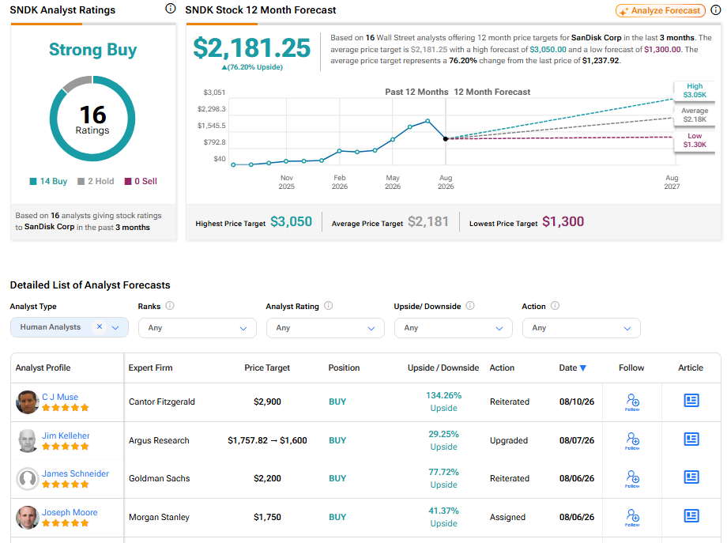Expand Analyst Rating dropdown
Viewport: 727px width, 543px height.
click(x=325, y=328)
